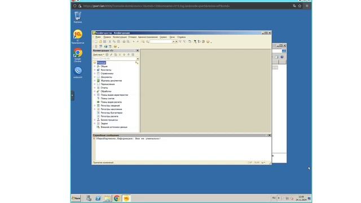Click the bookmark star in browser address bar

[300, 6]
